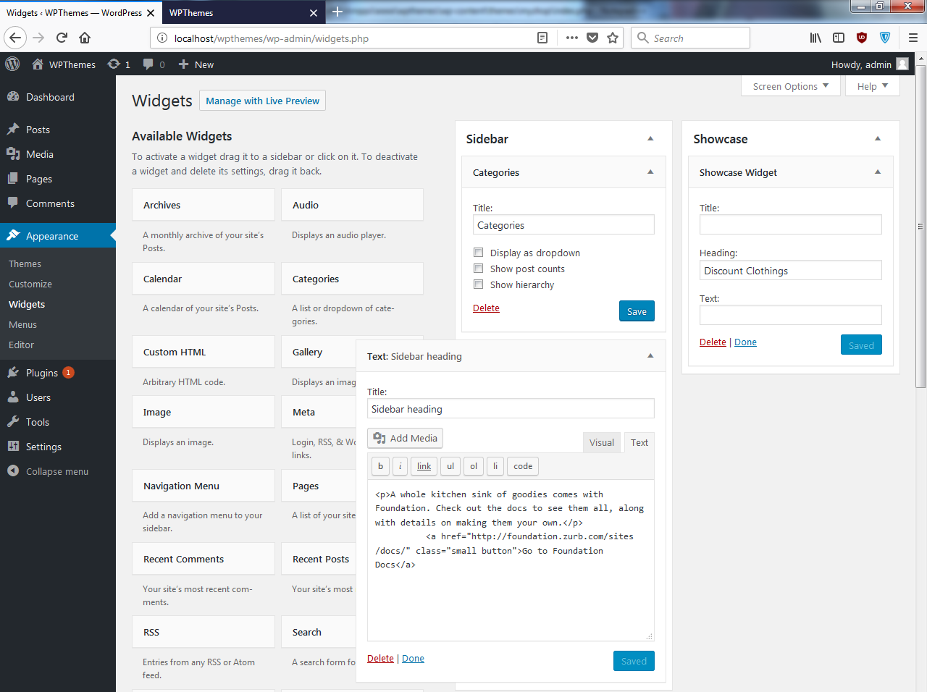Open uBlock Origin extension icon

(x=862, y=38)
